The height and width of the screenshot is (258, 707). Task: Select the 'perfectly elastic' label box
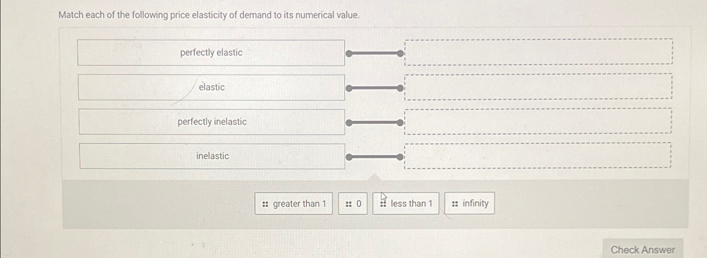point(211,53)
